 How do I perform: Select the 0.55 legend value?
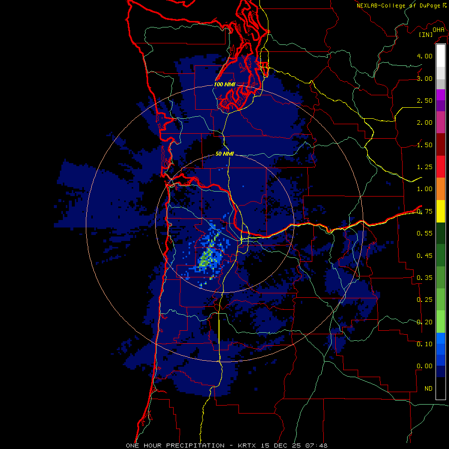point(425,233)
